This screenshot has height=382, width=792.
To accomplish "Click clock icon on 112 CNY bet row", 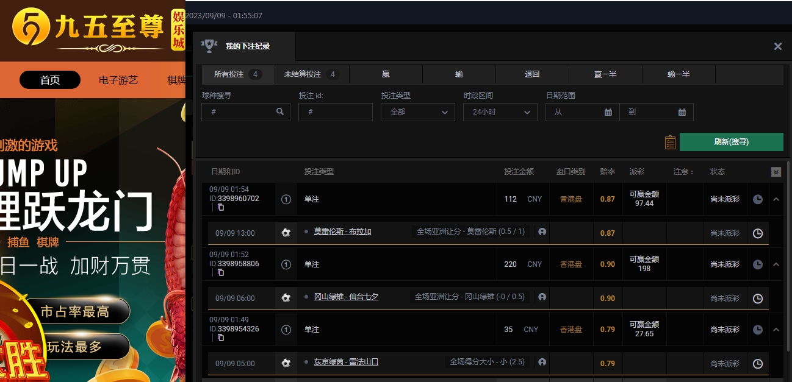I will [757, 199].
